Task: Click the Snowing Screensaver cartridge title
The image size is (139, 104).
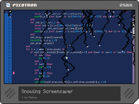Action: click(x=47, y=91)
